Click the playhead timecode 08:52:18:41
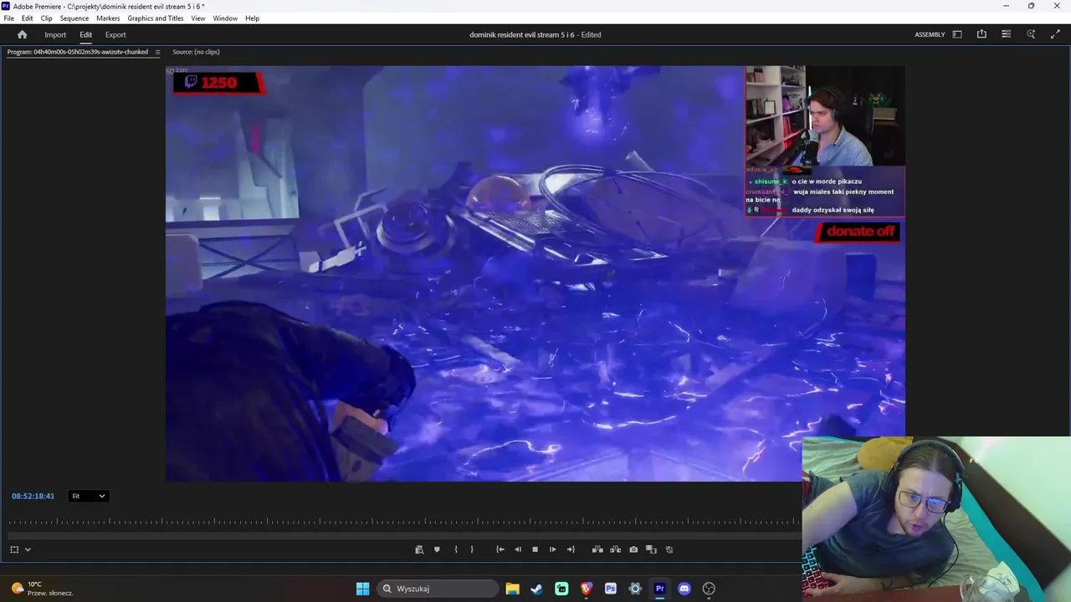This screenshot has height=602, width=1071. click(33, 496)
